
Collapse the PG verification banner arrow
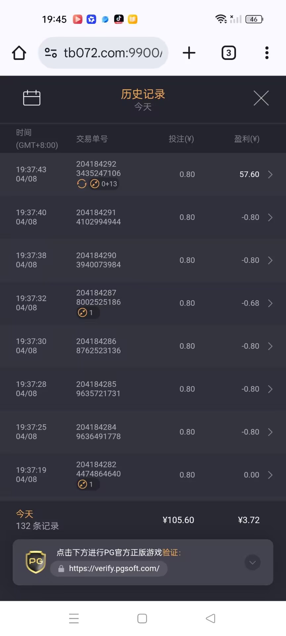click(x=252, y=562)
